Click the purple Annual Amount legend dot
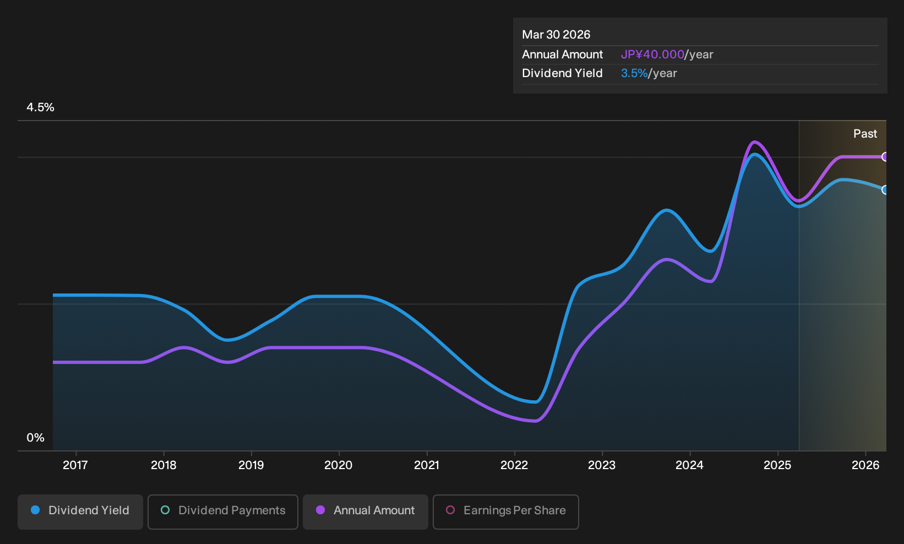This screenshot has width=904, height=544. (320, 510)
